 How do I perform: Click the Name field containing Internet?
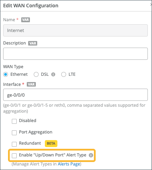tap(75, 30)
